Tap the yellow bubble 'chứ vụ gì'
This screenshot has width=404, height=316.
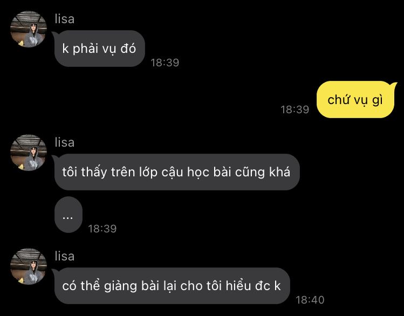tap(355, 100)
